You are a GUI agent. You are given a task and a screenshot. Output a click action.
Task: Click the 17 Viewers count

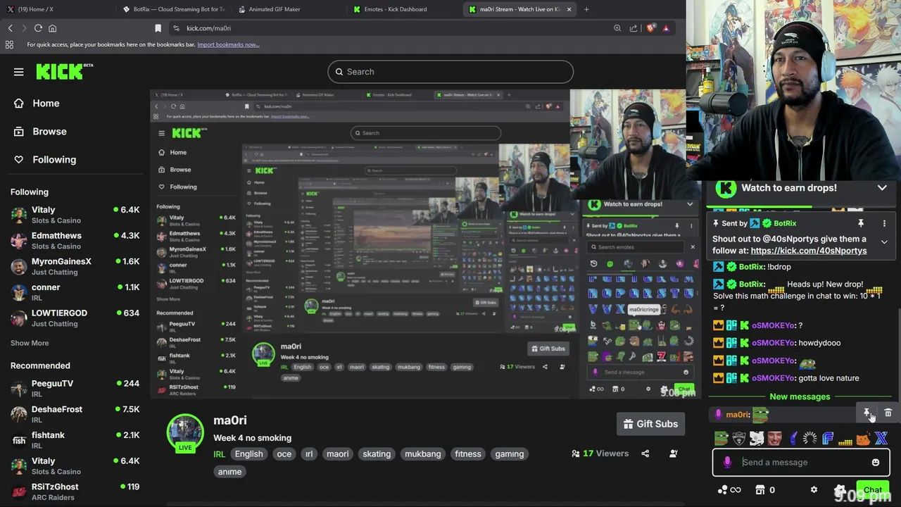[600, 453]
